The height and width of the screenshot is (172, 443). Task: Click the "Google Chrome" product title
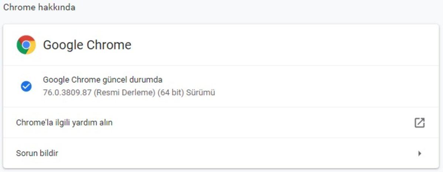tap(87, 45)
